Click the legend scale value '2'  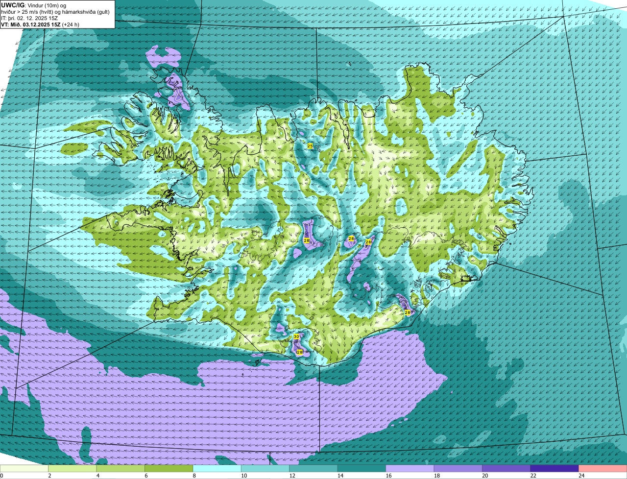point(49,476)
